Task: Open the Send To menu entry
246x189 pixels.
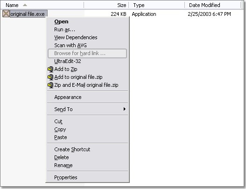Action: [x=87, y=109]
